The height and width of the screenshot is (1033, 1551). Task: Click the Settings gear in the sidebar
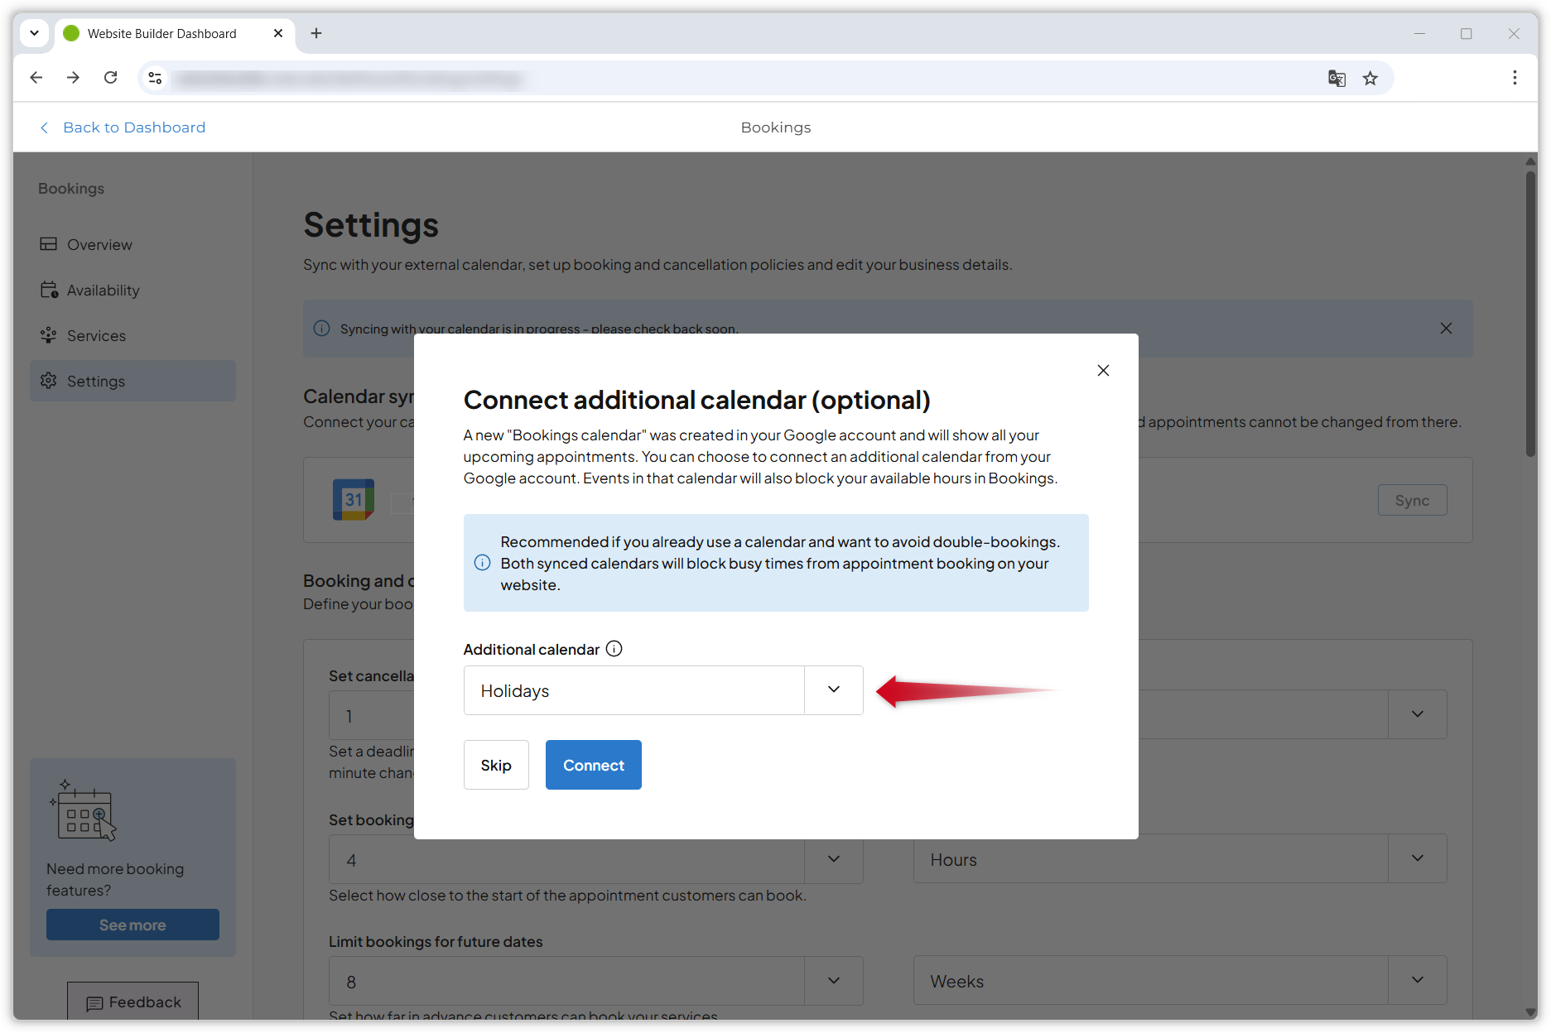pos(96,381)
